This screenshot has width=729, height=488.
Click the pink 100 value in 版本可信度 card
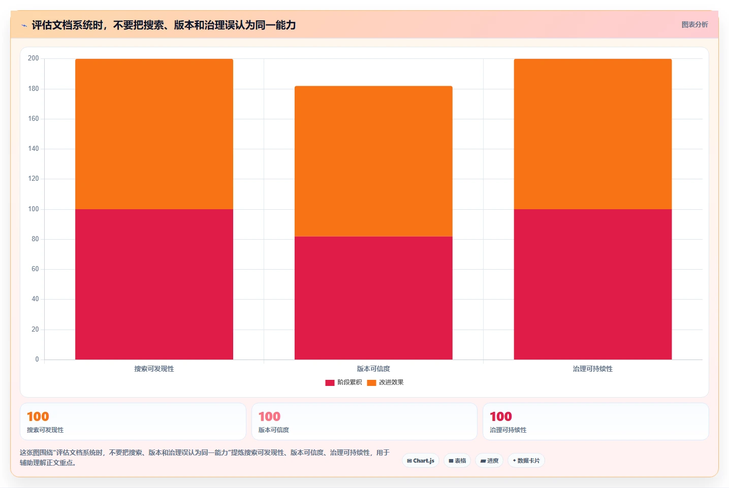point(269,416)
